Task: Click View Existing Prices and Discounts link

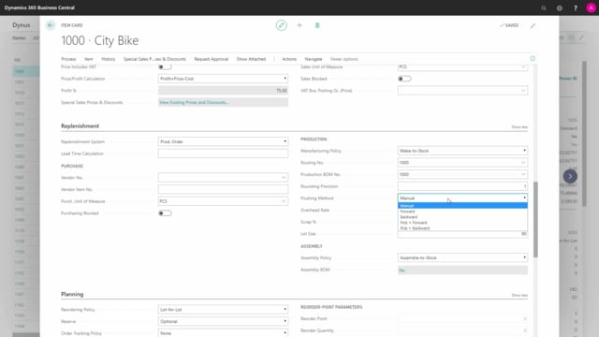Action: tap(194, 102)
